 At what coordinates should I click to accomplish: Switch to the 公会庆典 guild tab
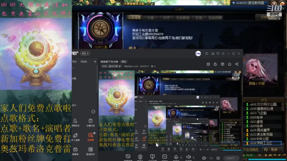point(215,18)
